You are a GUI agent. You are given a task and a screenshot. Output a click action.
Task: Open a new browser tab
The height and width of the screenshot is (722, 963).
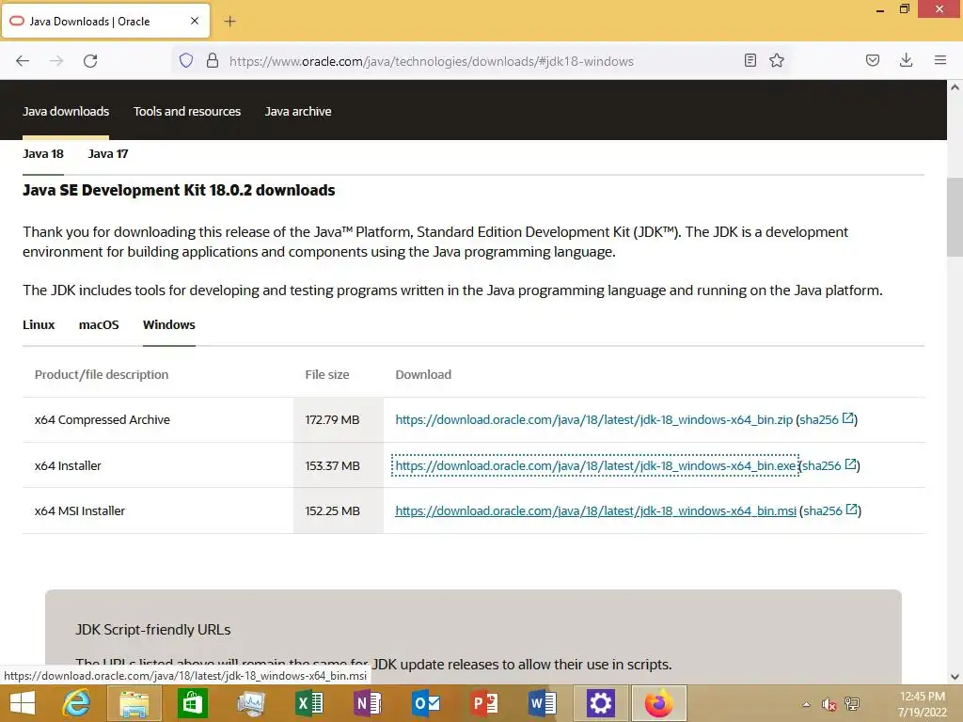pos(229,22)
